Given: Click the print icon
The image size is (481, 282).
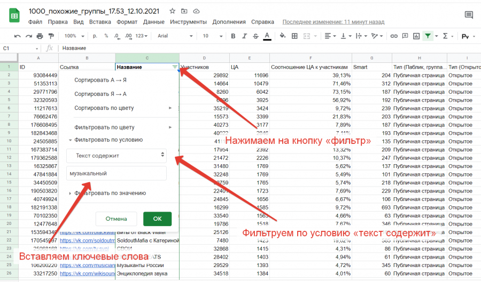Looking at the screenshot, I should [40, 36].
